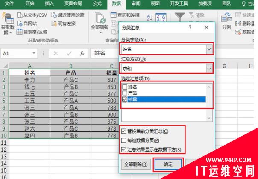Switch to the 公式 (Formulas) tab
This screenshot has width=258, height=179.
tap(97, 3)
